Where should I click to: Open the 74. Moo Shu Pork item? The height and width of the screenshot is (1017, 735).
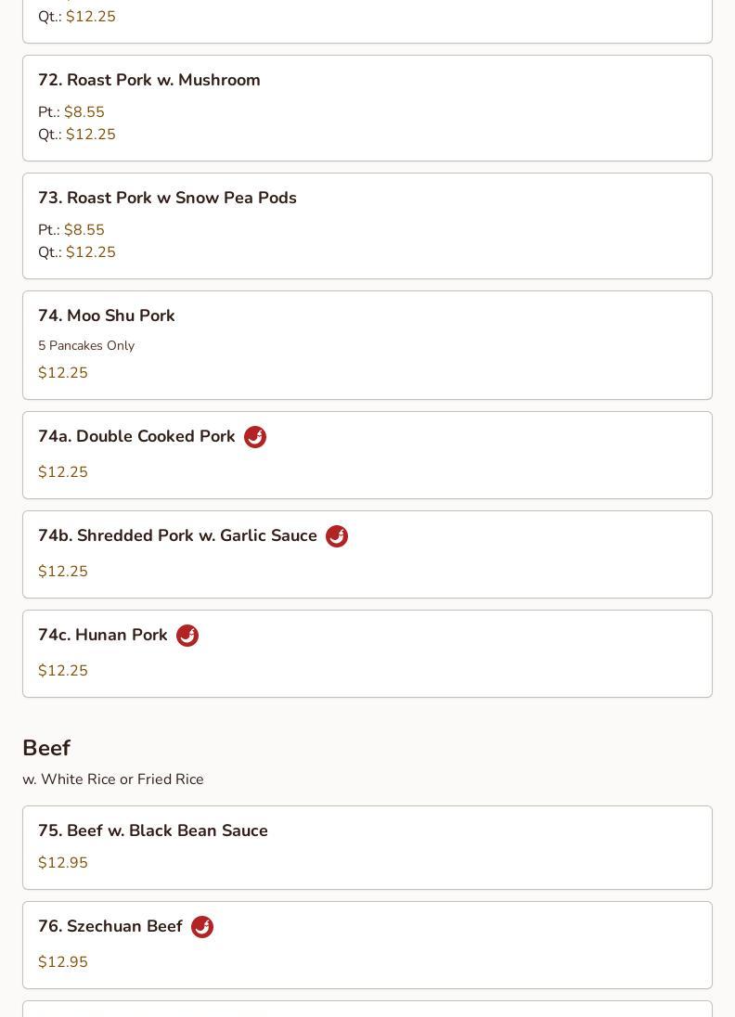[x=107, y=316]
